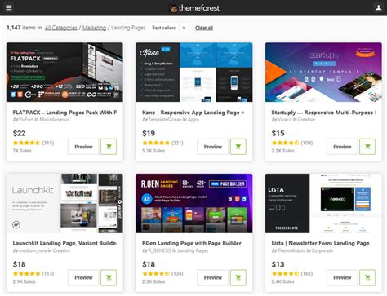
Task: Add RGen Landing Page to cart
Action: 238,277
